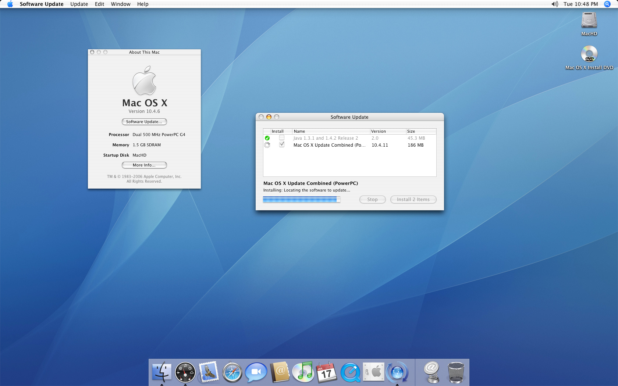Image resolution: width=618 pixels, height=386 pixels.
Task: Open the Trash in Dock
Action: (456, 372)
